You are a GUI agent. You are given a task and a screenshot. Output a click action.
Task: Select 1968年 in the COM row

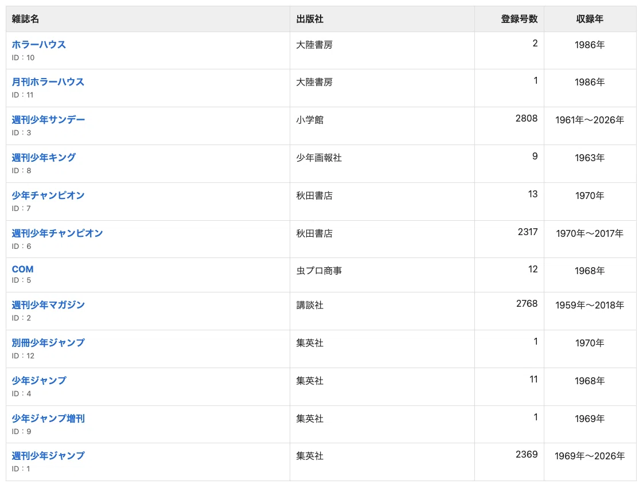pyautogui.click(x=590, y=271)
